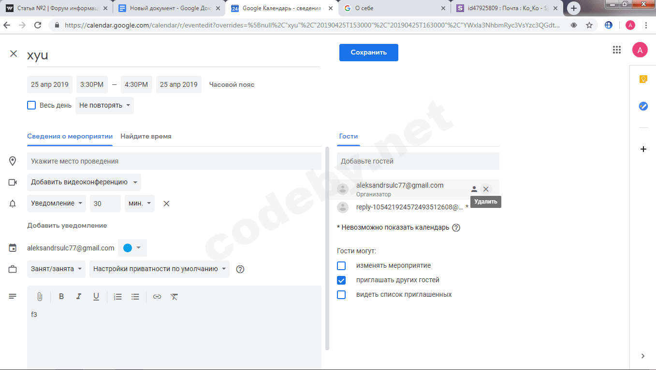Toggle bold formatting in description

(61, 297)
